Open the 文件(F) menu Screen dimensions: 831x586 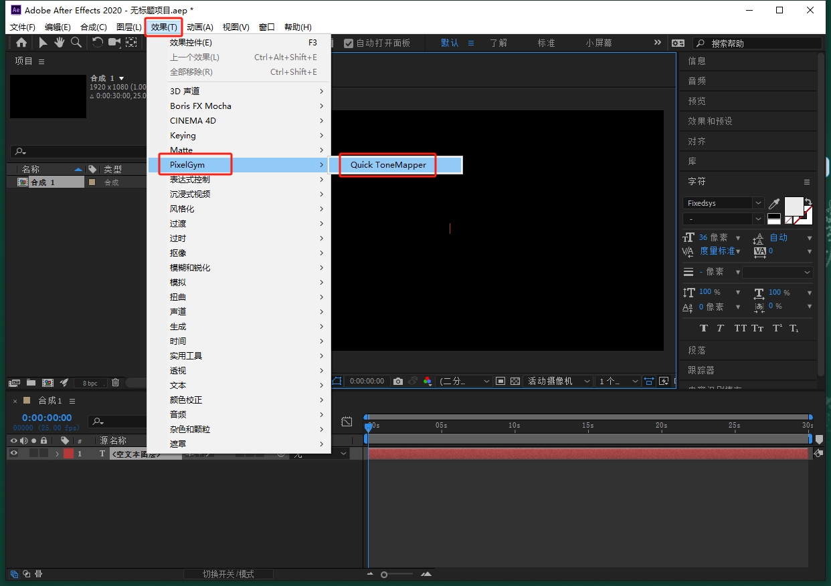click(x=23, y=27)
